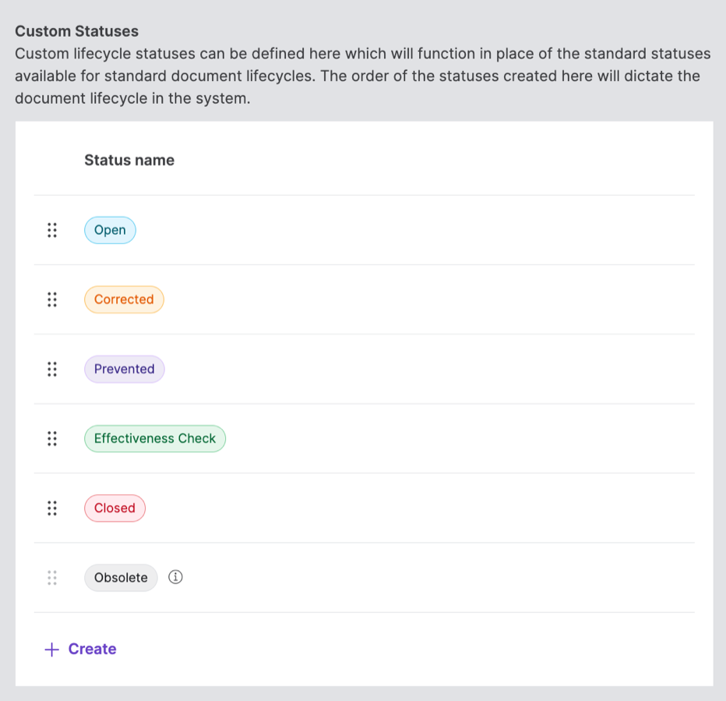Click the plus icon before Create
This screenshot has width=726, height=701.
pos(51,649)
